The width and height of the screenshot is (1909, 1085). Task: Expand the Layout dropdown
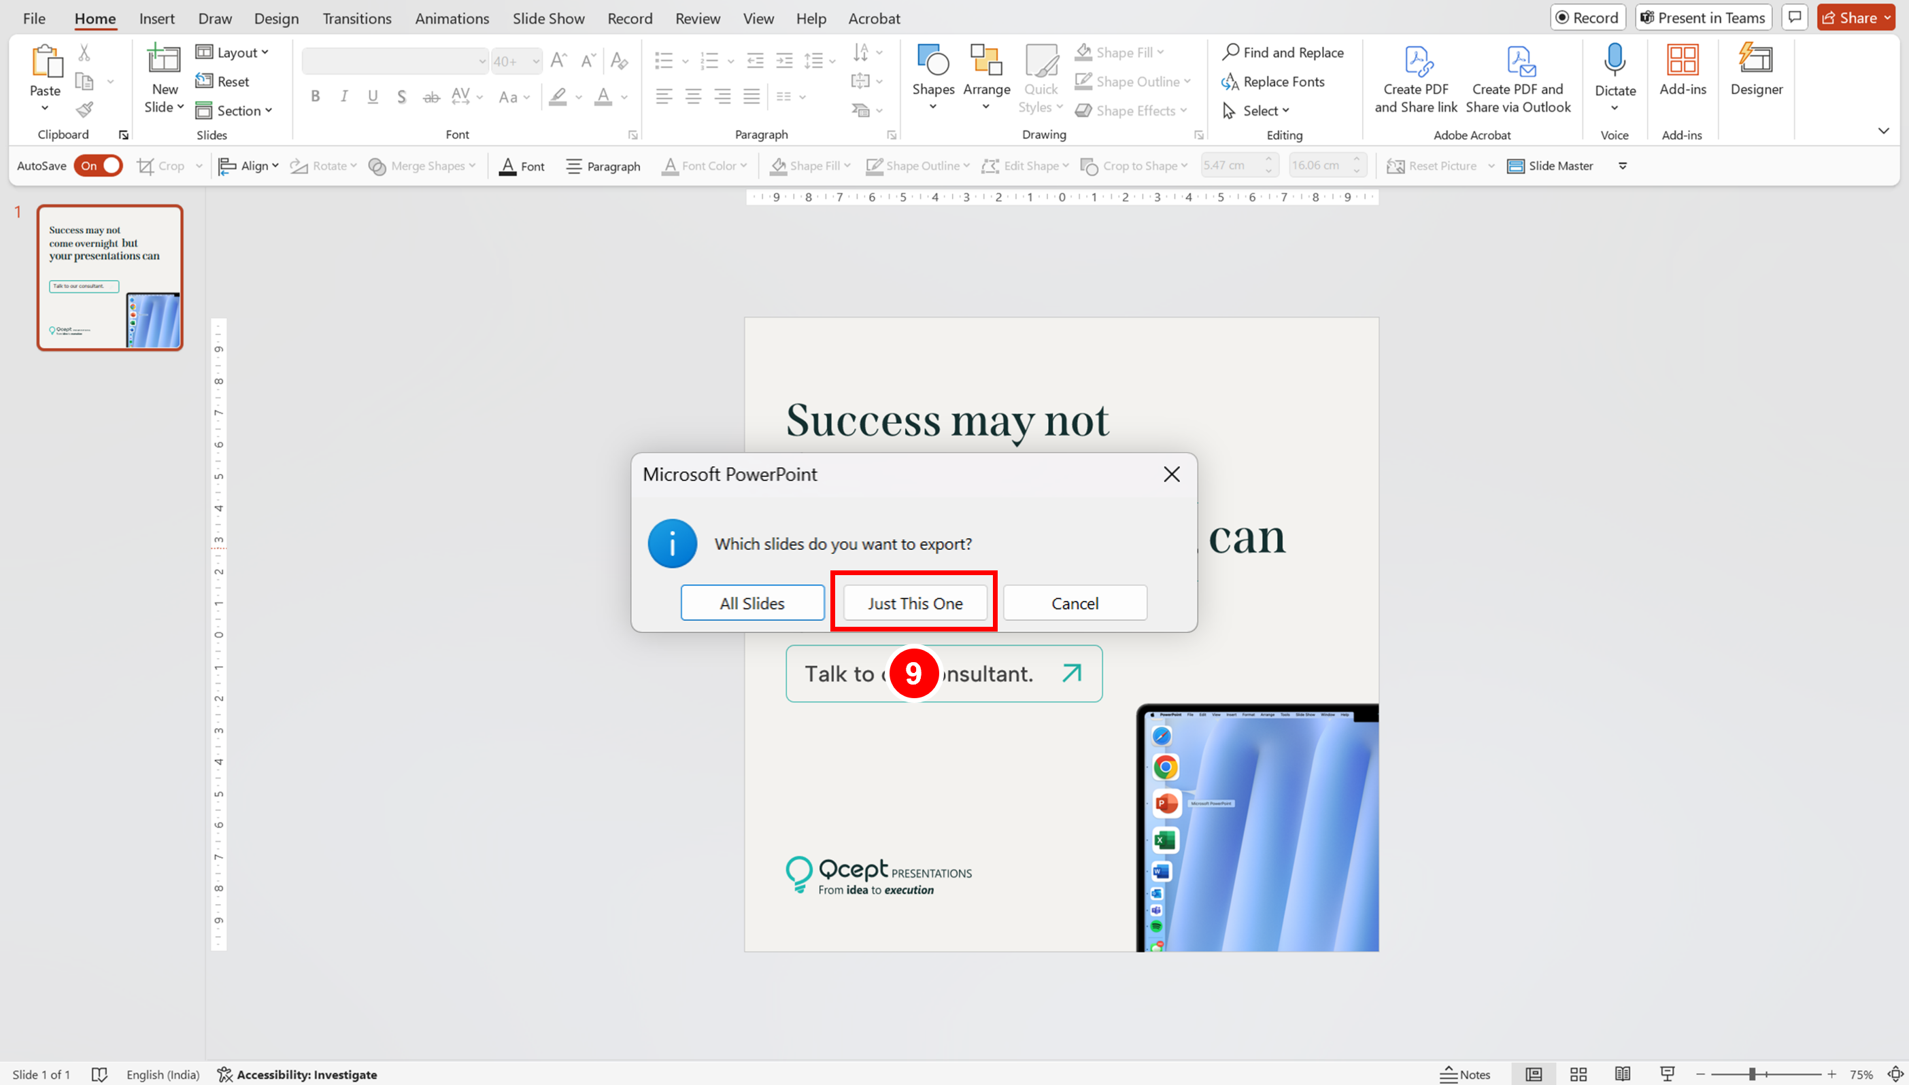tap(232, 52)
